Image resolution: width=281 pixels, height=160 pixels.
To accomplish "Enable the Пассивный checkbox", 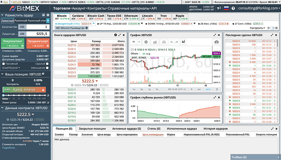I will pyautogui.click(x=3, y=63).
